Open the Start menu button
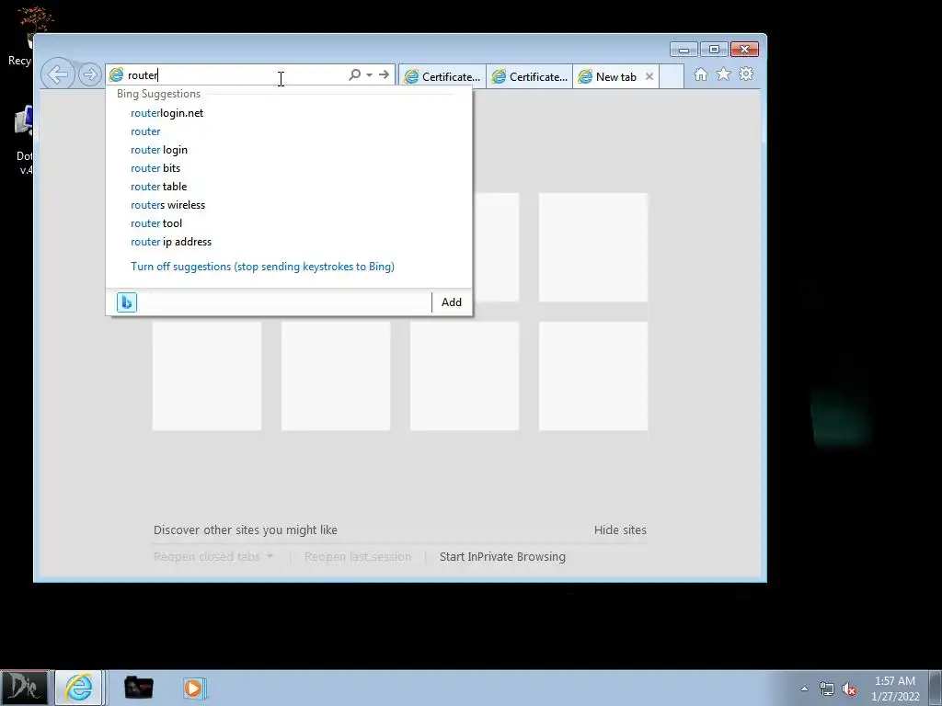The height and width of the screenshot is (706, 942). pos(24,688)
